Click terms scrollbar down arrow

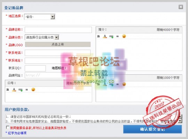pyautogui.click(x=180, y=121)
